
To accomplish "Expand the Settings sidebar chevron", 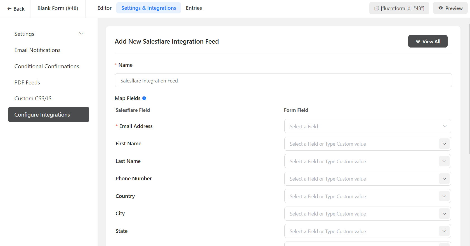I will click(81, 34).
